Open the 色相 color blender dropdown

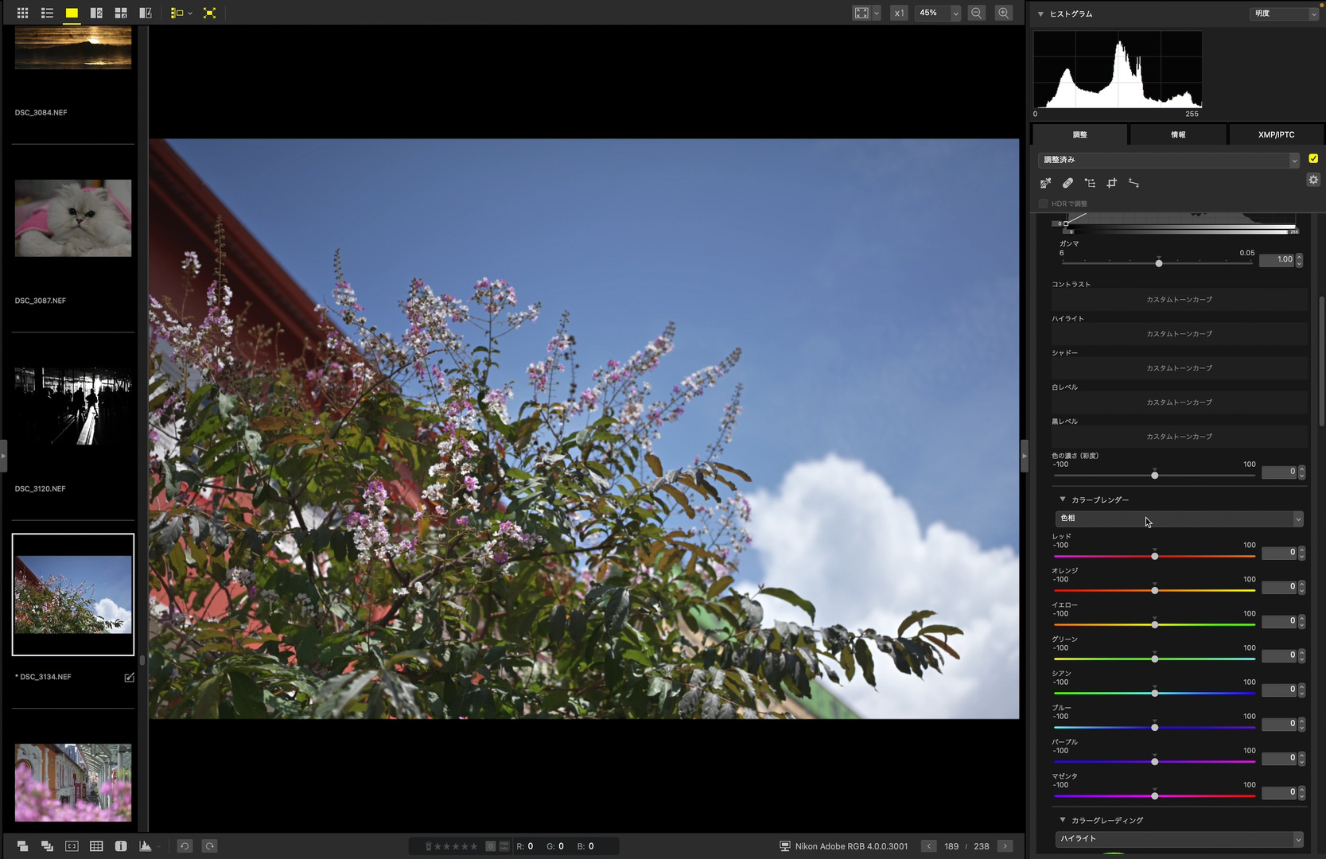pos(1180,519)
